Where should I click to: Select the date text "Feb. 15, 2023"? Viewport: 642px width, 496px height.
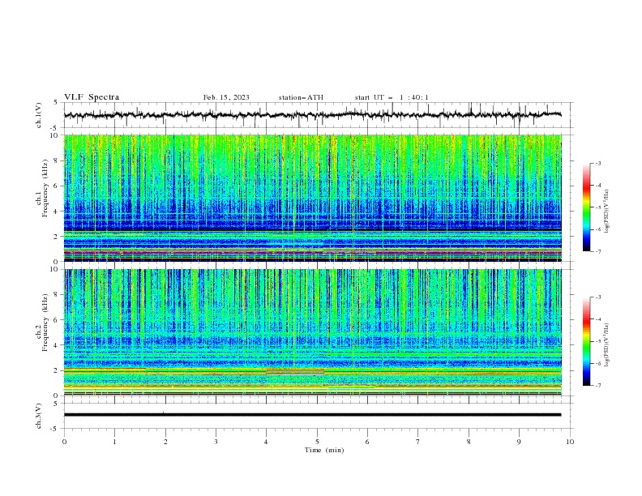pyautogui.click(x=226, y=97)
